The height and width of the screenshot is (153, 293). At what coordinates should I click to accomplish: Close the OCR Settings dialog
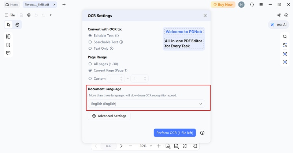(x=205, y=16)
